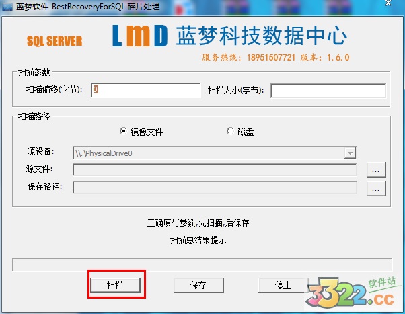Click the 扫描偏移(字节) input field
Viewport: 405px width, 314px height.
[146, 90]
